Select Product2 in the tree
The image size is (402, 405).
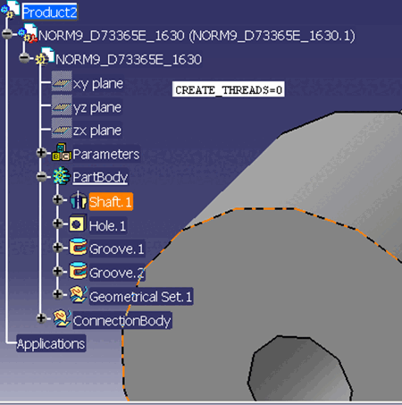(x=49, y=12)
